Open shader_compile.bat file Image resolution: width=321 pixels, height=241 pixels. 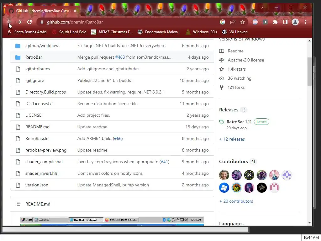coord(44,162)
